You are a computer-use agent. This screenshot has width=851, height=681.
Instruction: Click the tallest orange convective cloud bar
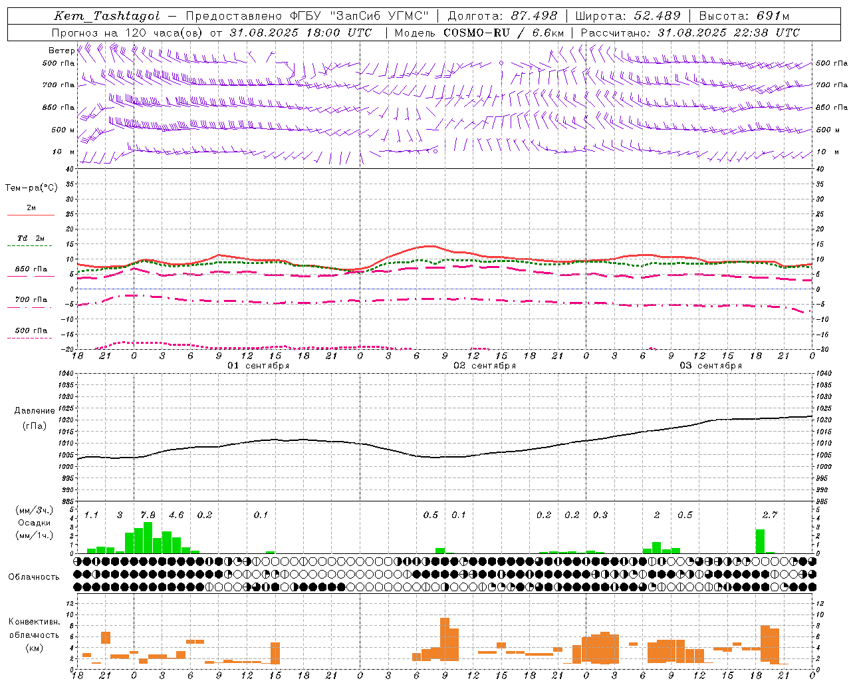click(445, 639)
